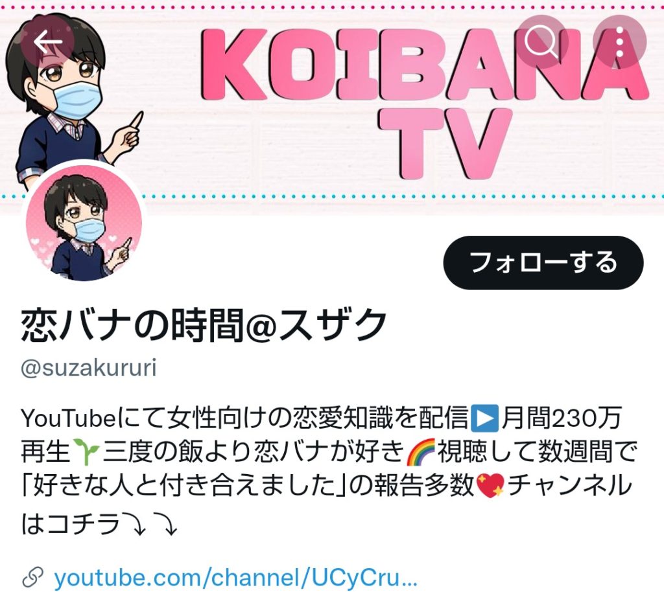Screen dimensions: 664x592
Task: Click the word YouTube in the bio
Action: [67, 418]
